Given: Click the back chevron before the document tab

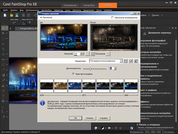Looking at the screenshot, I should tap(10, 28).
